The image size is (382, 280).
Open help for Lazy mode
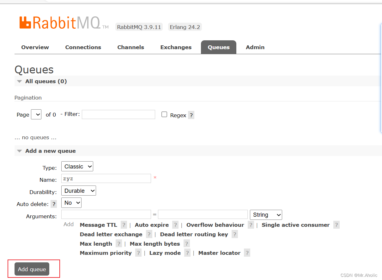(x=187, y=253)
